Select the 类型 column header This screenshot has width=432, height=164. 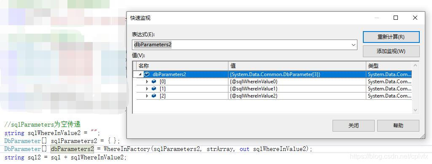[x=389, y=66]
